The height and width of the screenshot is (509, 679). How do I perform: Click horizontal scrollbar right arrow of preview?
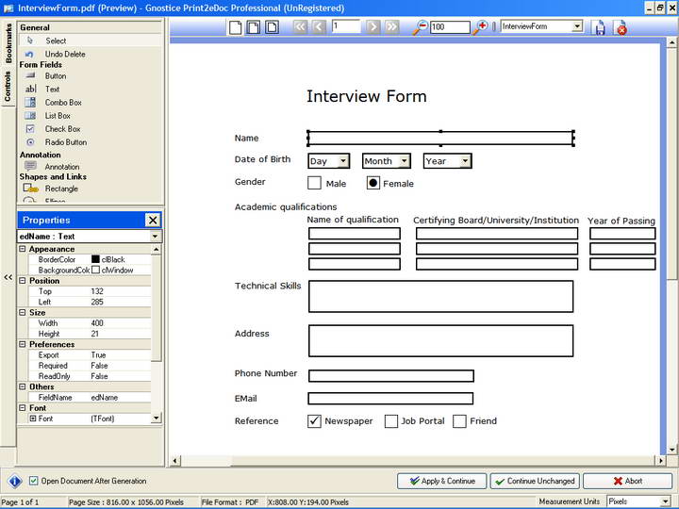coord(661,461)
